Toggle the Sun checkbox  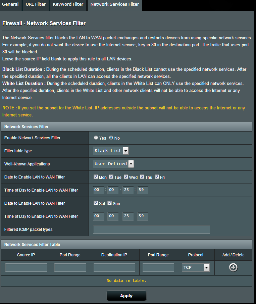[x=109, y=203]
